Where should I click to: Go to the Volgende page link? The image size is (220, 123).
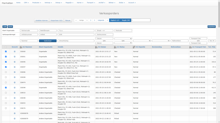click(101, 20)
